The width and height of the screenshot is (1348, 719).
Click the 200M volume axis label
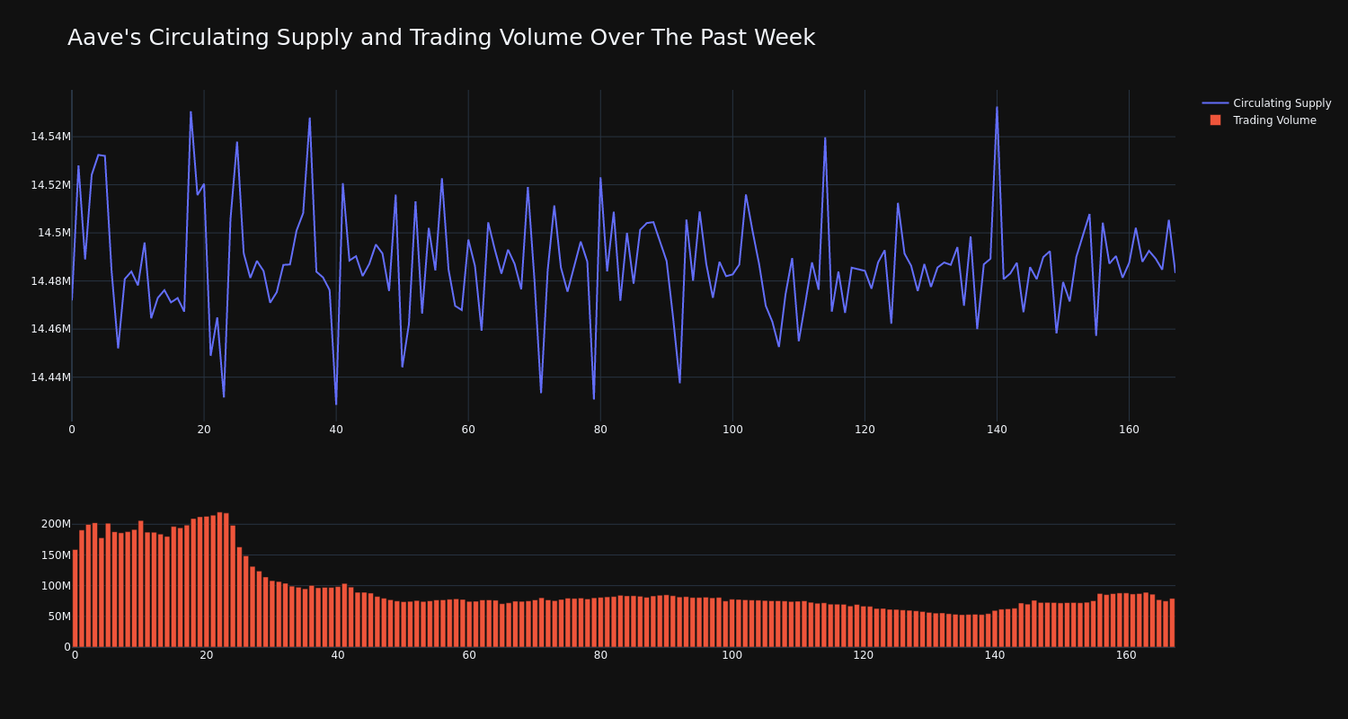[56, 524]
